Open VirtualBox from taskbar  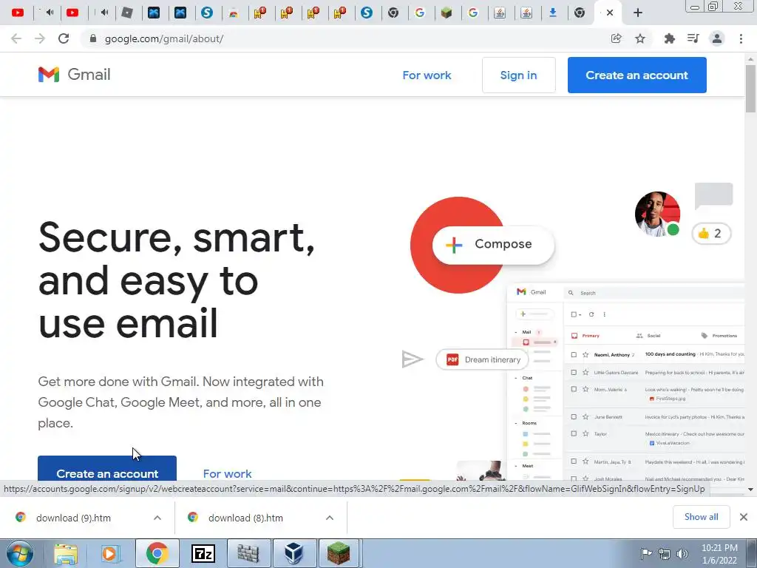294,553
